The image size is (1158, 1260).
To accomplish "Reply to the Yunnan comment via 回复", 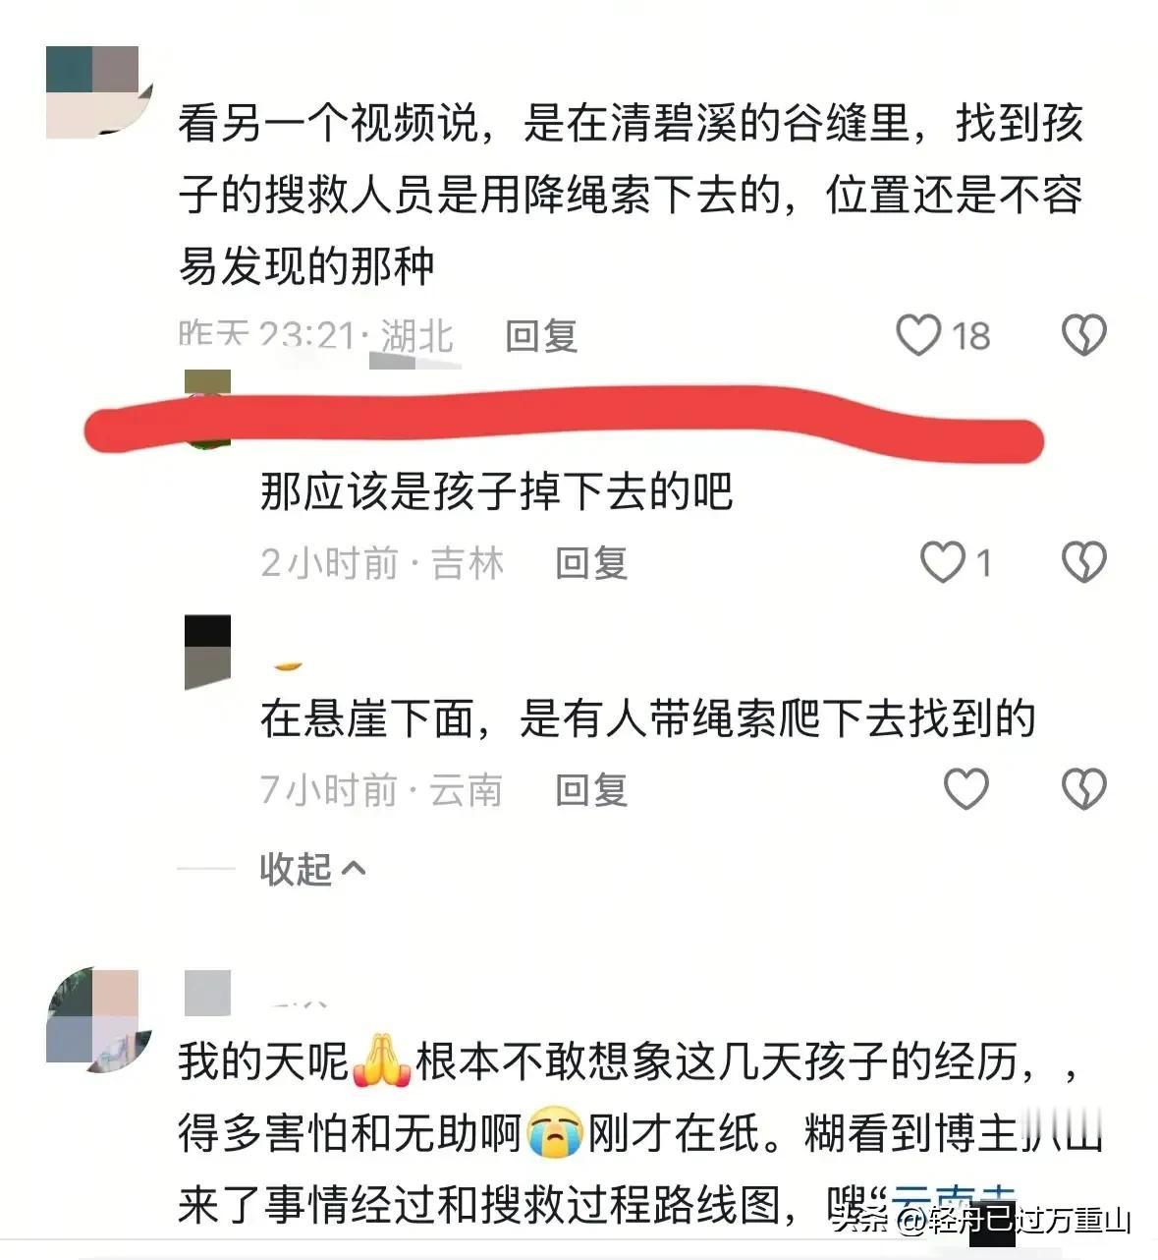I will tap(591, 790).
